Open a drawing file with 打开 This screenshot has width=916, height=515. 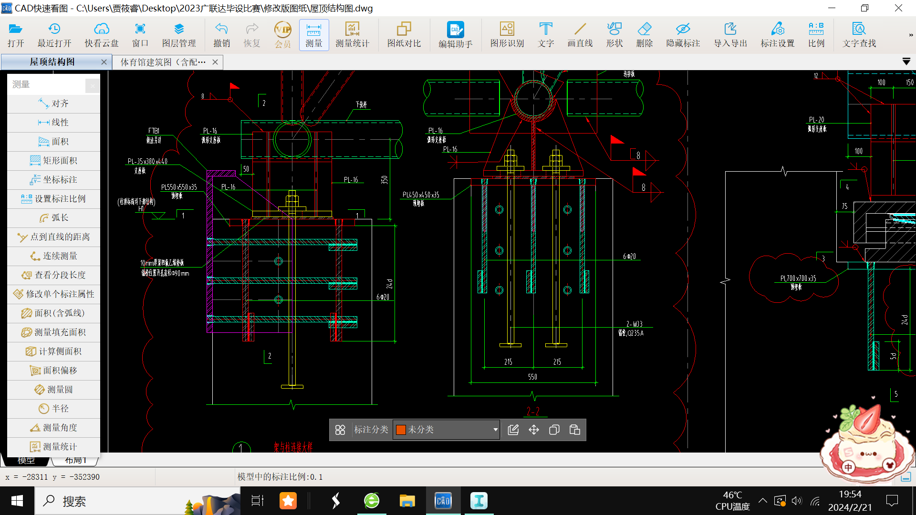16,35
